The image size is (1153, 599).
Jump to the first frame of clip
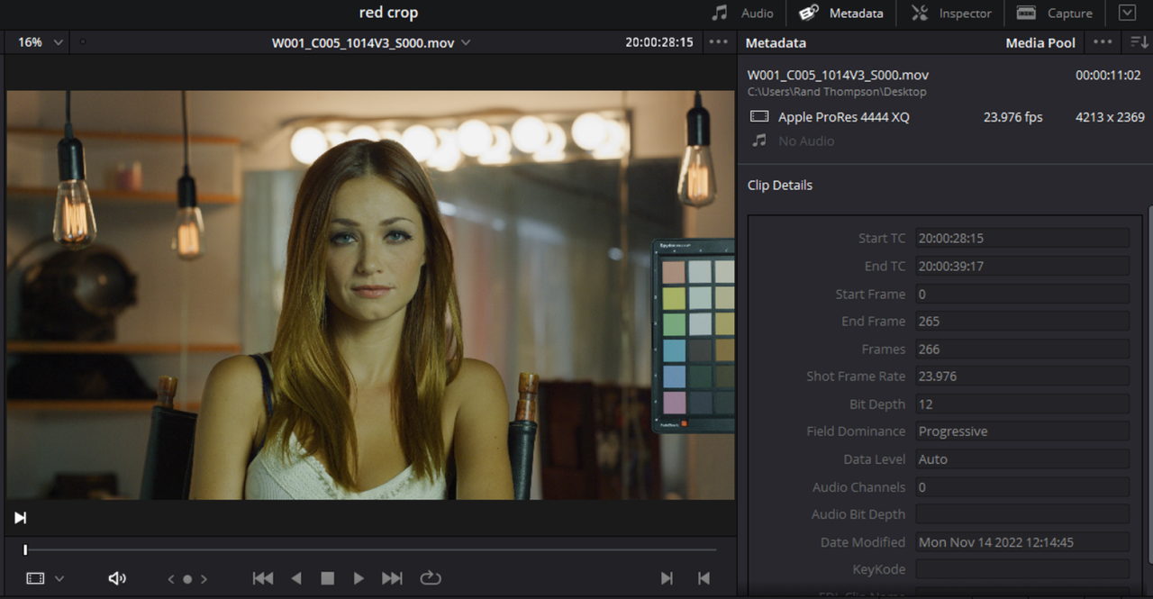263,578
